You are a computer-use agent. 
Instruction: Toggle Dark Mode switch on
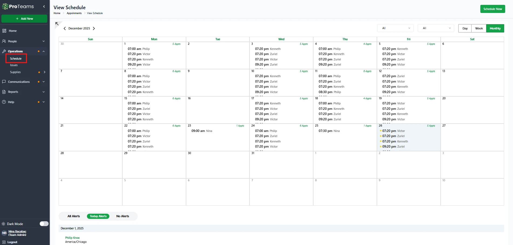(44, 224)
